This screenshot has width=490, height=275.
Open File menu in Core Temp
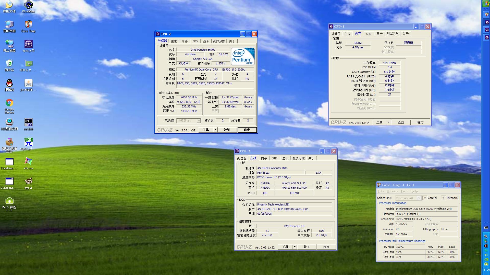381,191
